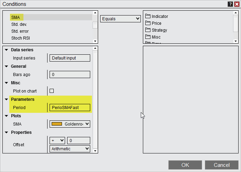Click the OK button
The height and width of the screenshot is (172, 241).
pyautogui.click(x=185, y=165)
